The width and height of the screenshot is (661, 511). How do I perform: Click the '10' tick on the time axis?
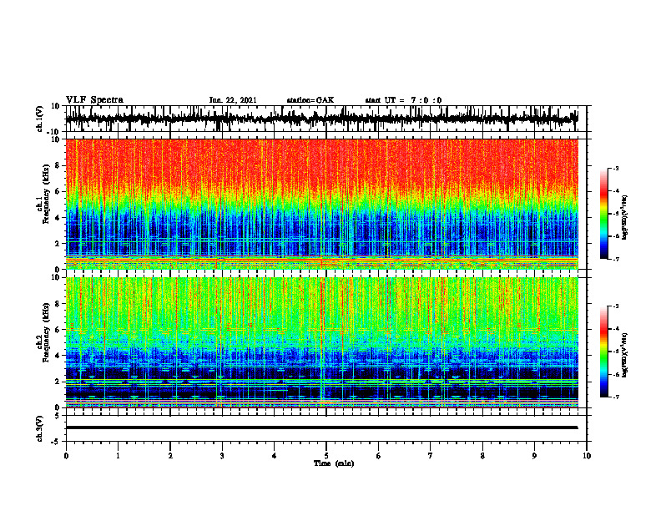point(587,456)
